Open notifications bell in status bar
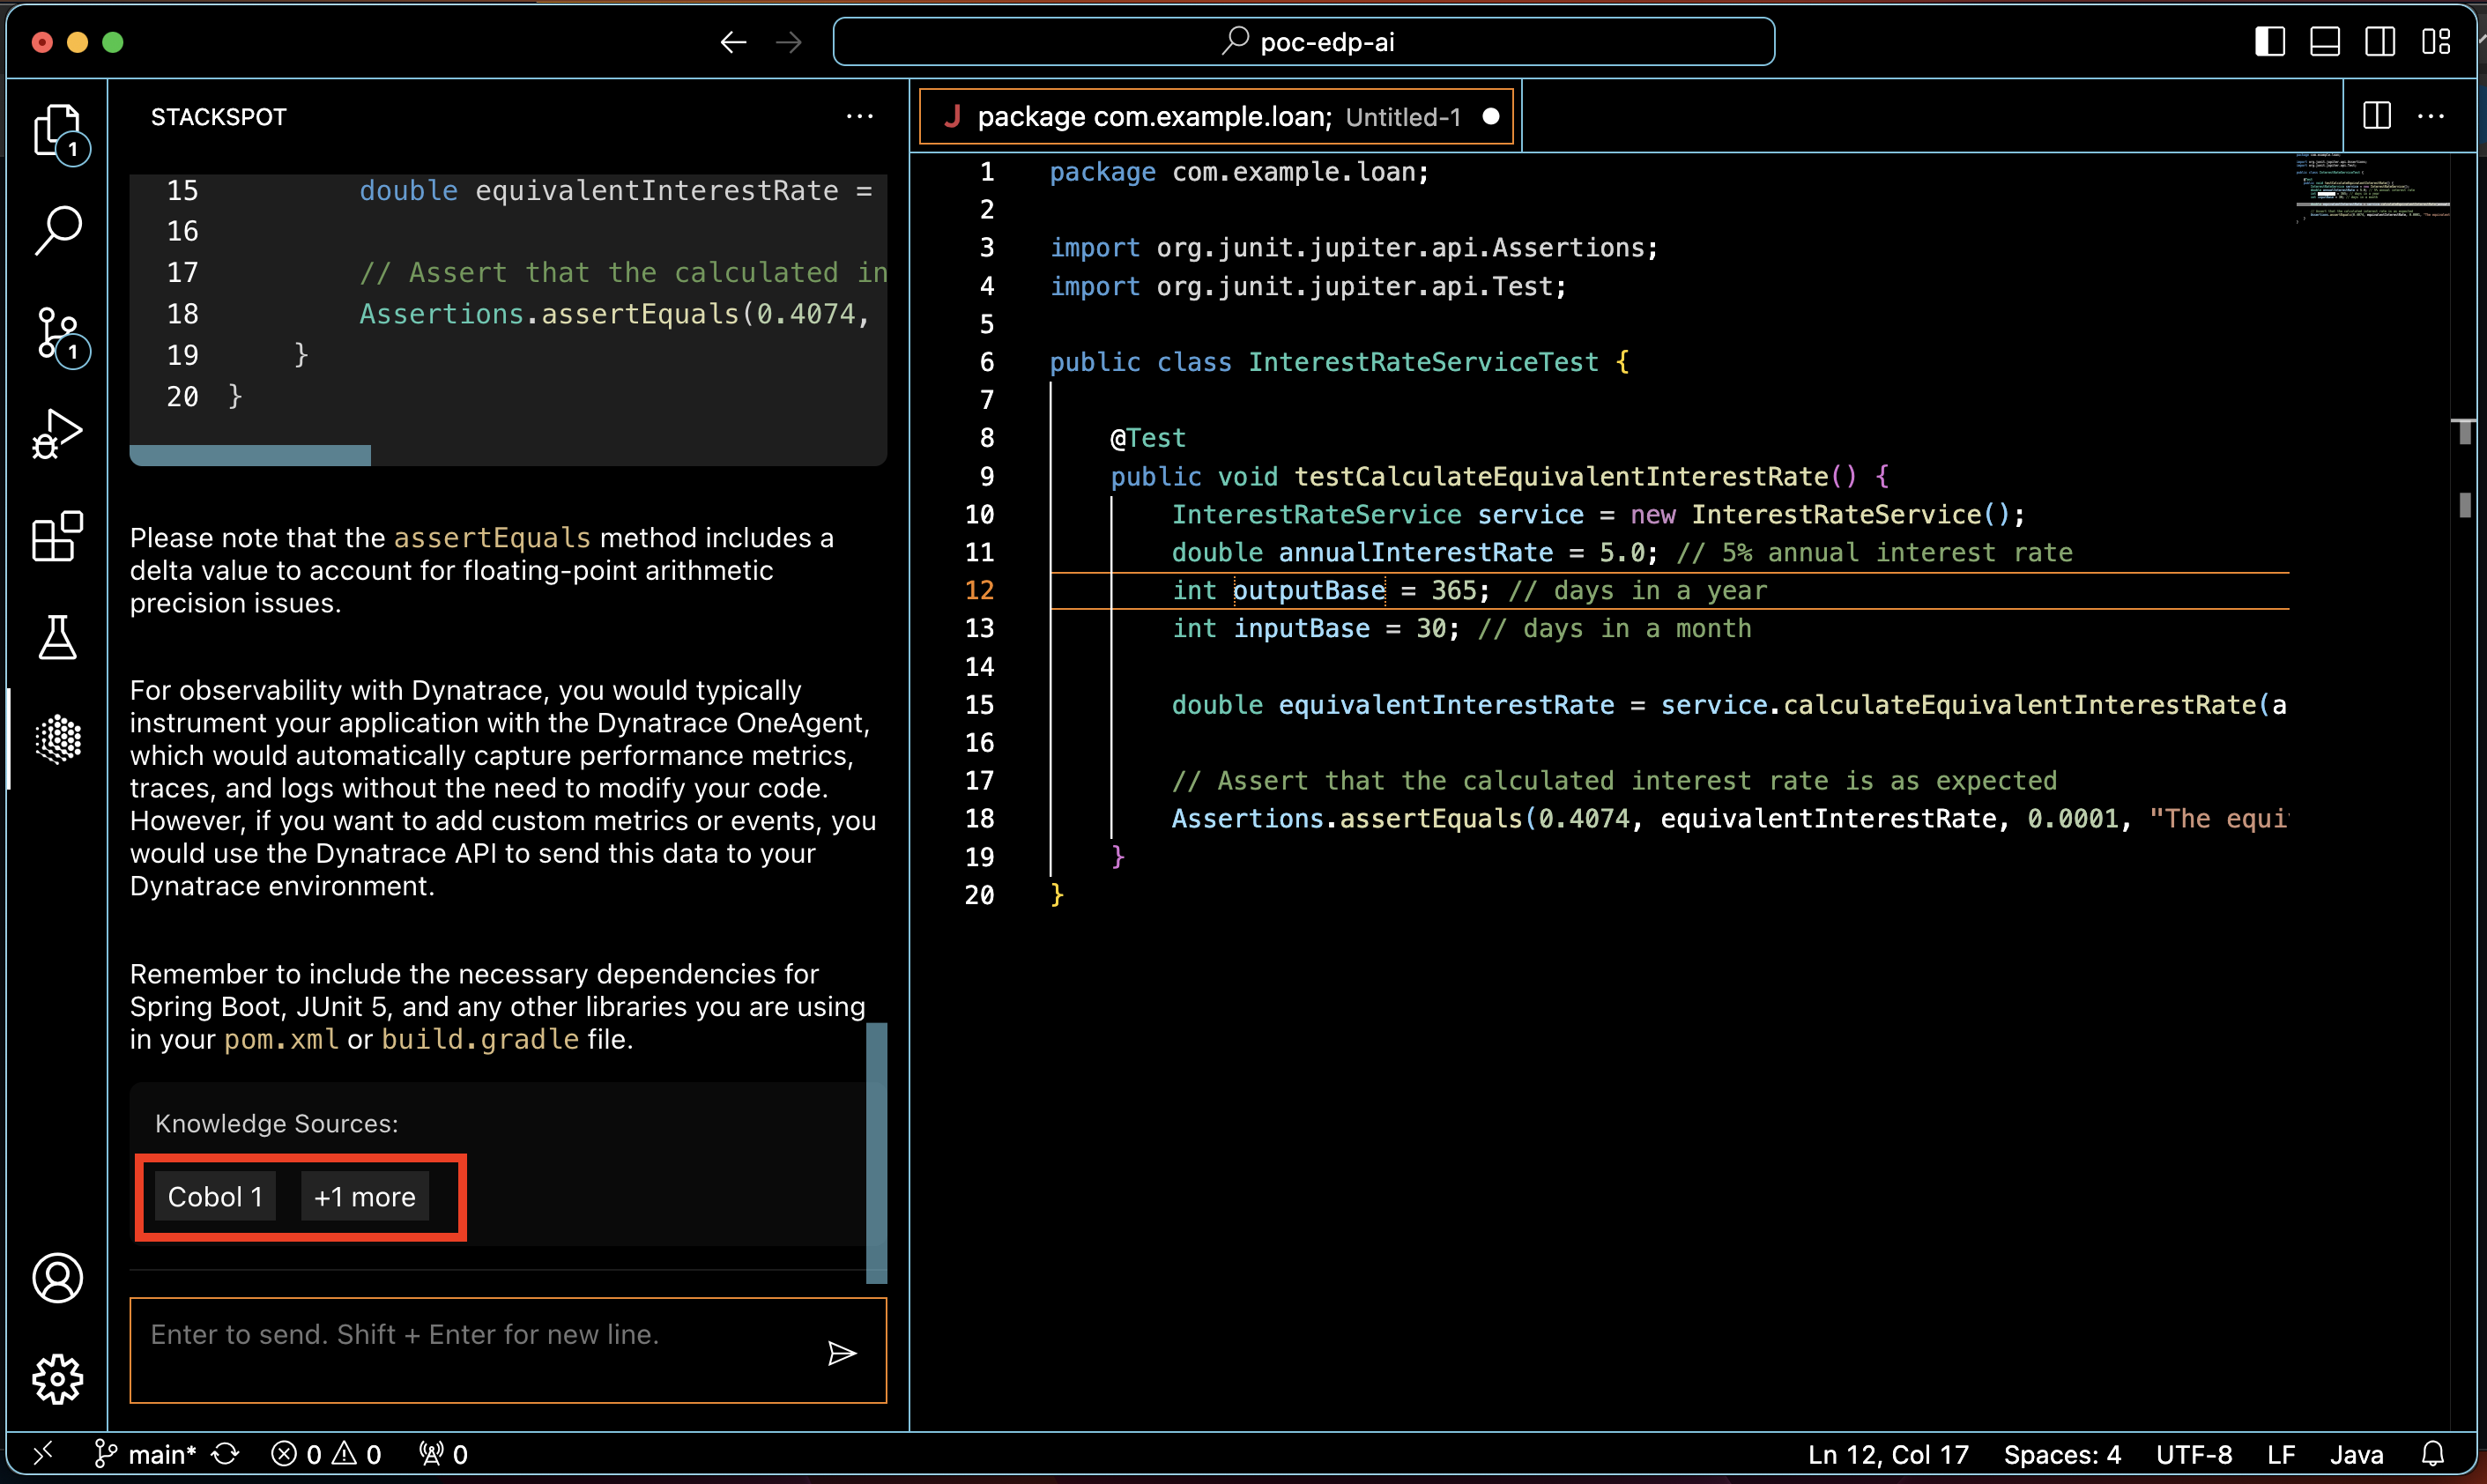This screenshot has width=2487, height=1484. (x=2433, y=1454)
